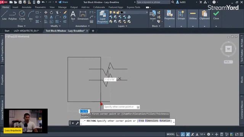
Task: Activate the Move tool in Modify
Action: [46, 13]
